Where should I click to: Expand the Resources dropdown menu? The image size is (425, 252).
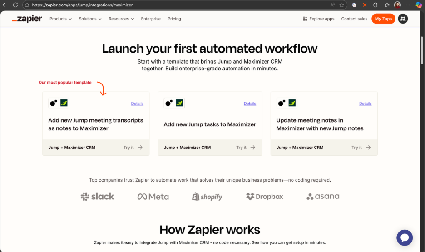point(121,19)
